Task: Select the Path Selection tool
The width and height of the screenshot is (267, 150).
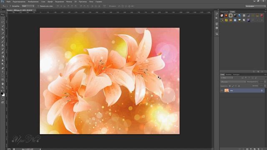Action: click(x=3, y=76)
